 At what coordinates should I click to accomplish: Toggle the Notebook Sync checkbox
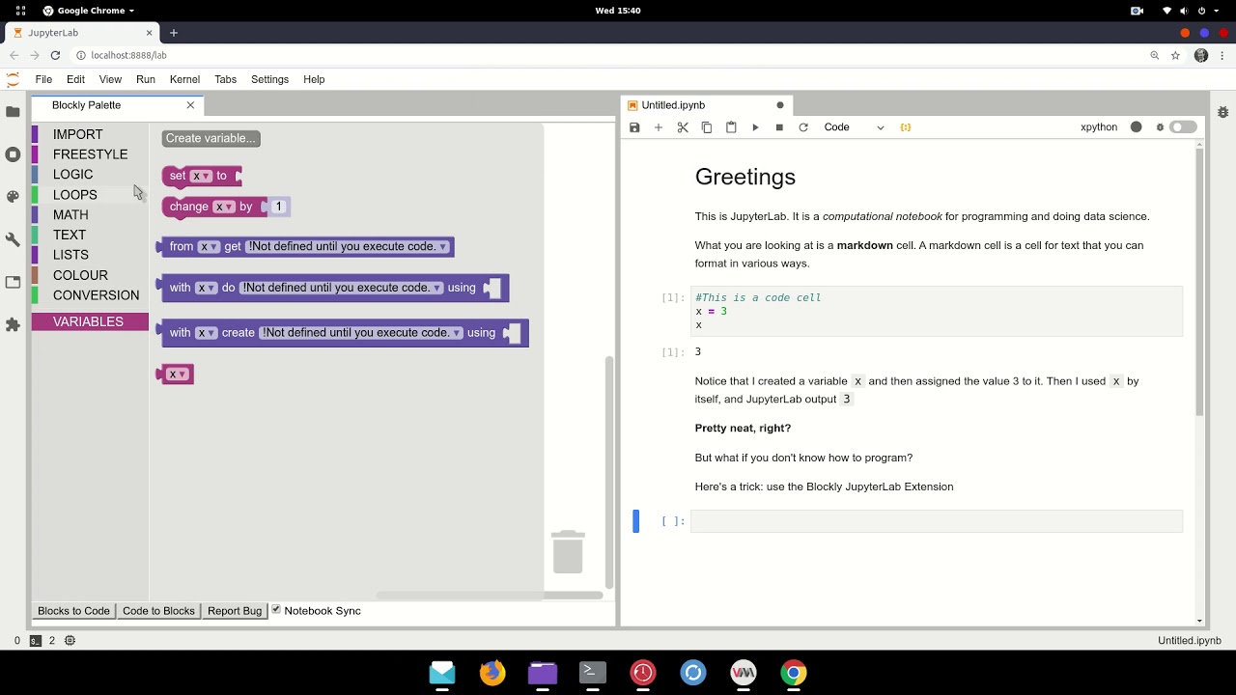(276, 609)
